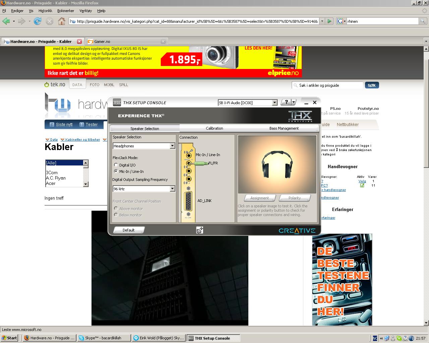Click the Windows Start button

coord(9,338)
